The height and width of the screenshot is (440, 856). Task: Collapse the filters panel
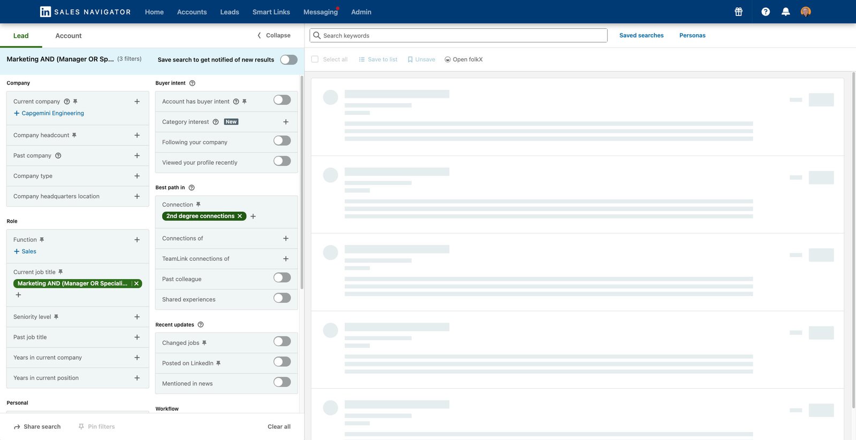[274, 35]
